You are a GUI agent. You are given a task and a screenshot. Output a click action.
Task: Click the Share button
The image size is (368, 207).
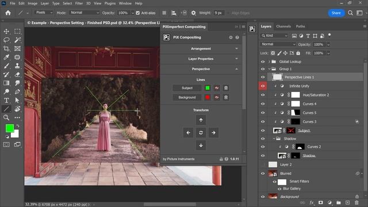336,13
